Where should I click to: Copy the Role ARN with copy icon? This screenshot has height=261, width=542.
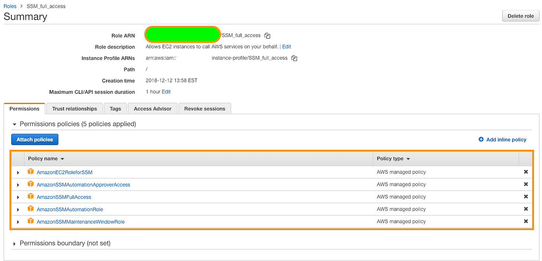(267, 36)
